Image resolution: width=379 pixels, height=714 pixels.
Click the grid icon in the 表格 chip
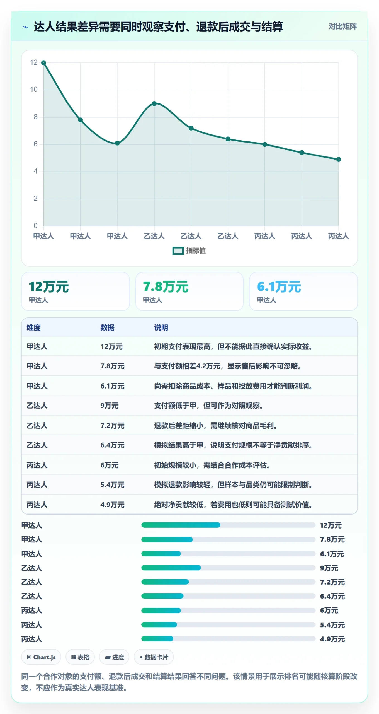point(73,657)
